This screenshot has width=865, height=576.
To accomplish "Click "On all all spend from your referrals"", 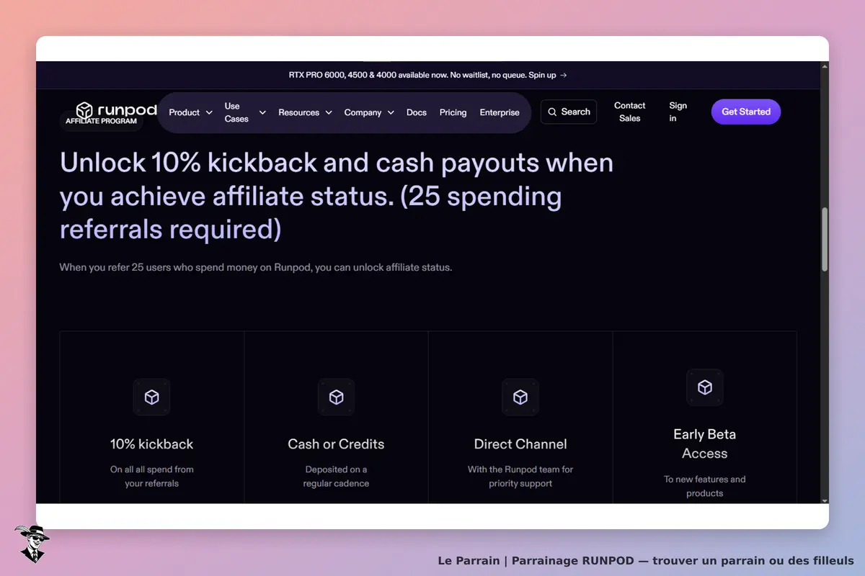I will coord(151,477).
